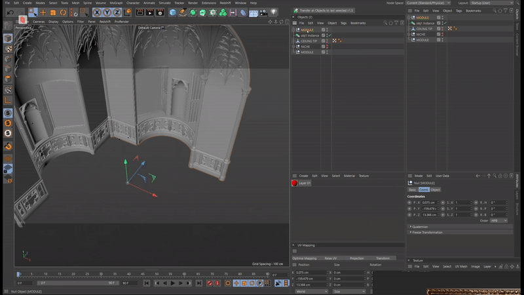Expand the Freeze Transformation section
Image resolution: width=524 pixels, height=295 pixels.
[x=427, y=232]
